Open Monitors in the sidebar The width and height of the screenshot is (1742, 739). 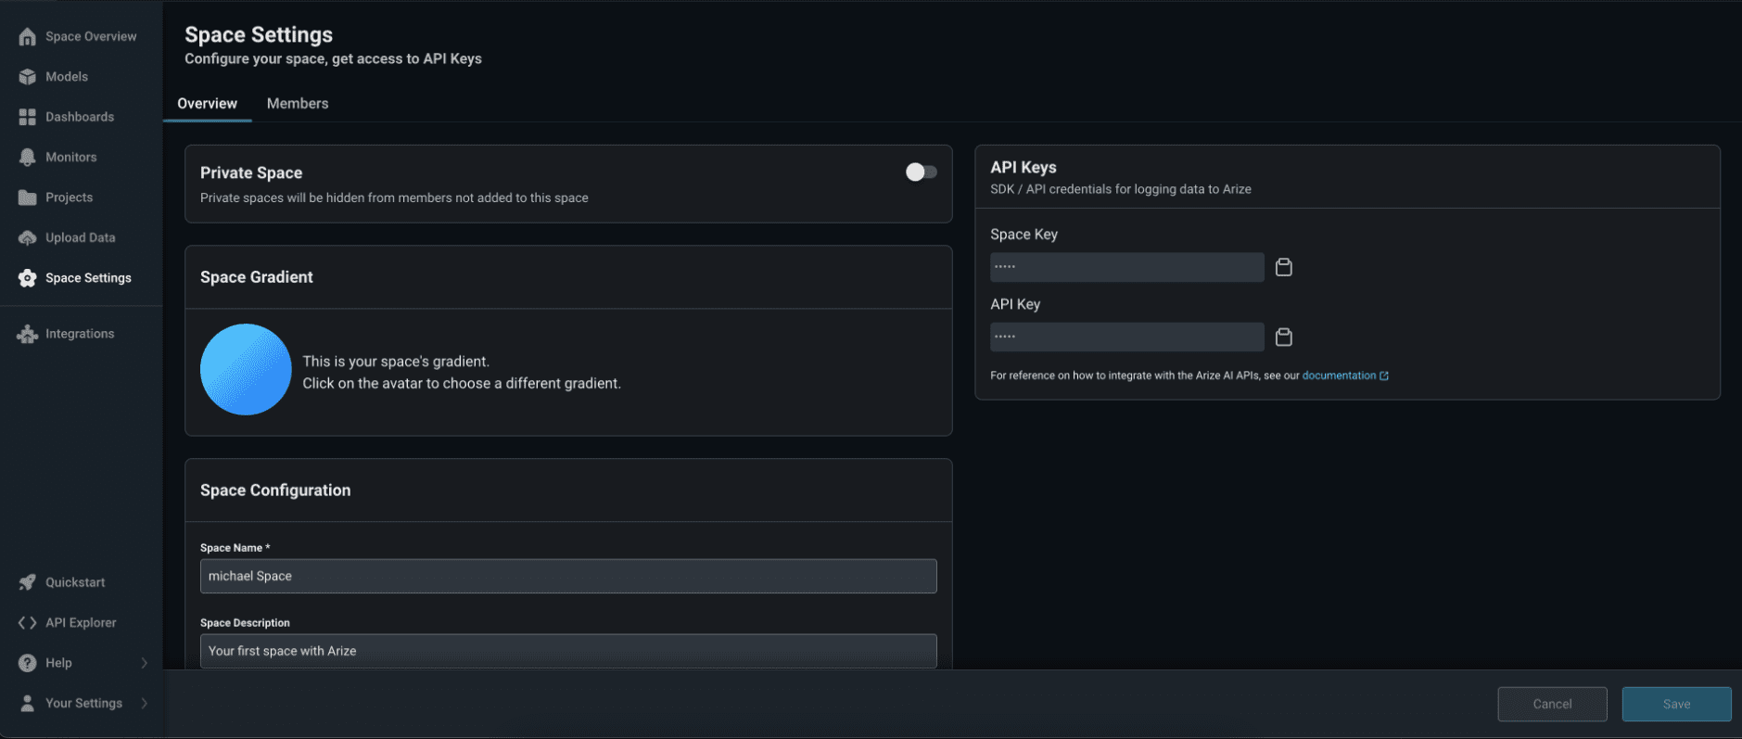click(71, 157)
